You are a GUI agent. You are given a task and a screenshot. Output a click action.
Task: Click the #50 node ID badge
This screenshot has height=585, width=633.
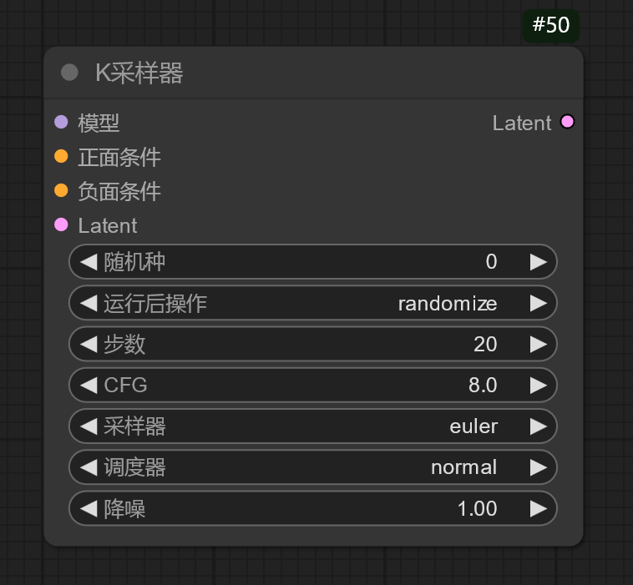550,25
